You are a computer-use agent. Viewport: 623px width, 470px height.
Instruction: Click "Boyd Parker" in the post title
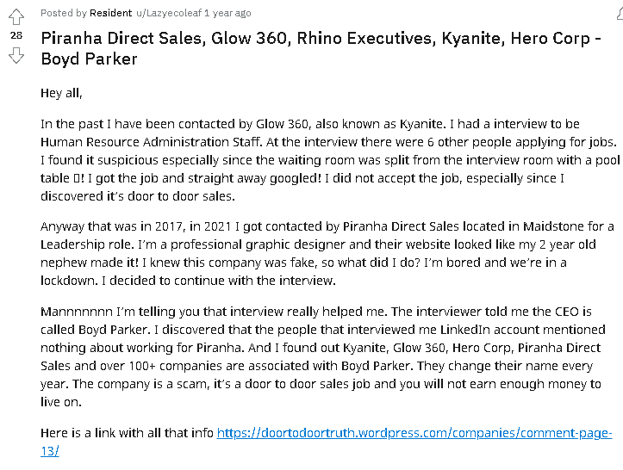pos(89,59)
